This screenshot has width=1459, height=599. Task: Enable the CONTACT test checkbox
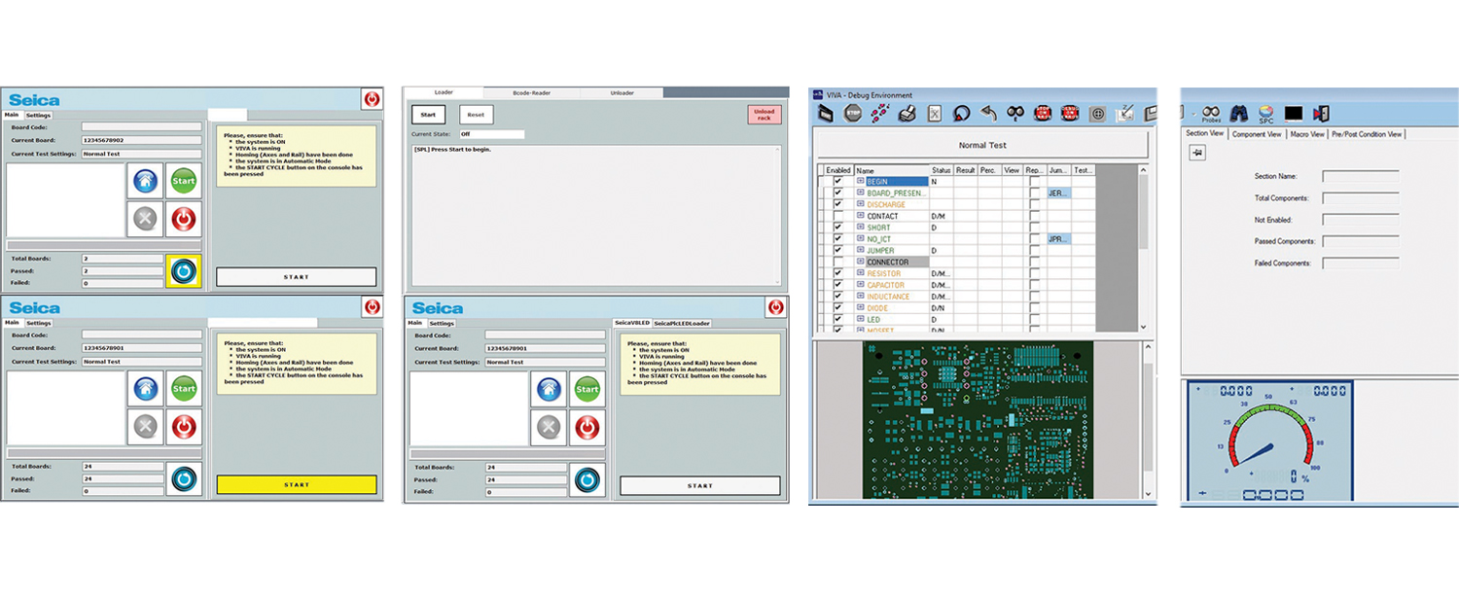point(837,216)
